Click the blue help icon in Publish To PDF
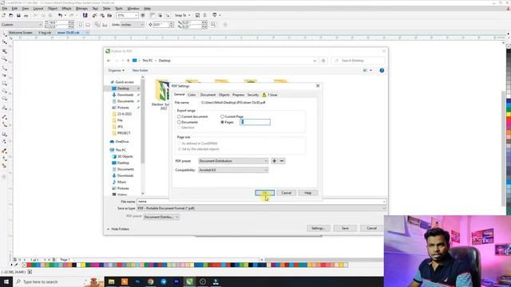 (x=382, y=70)
